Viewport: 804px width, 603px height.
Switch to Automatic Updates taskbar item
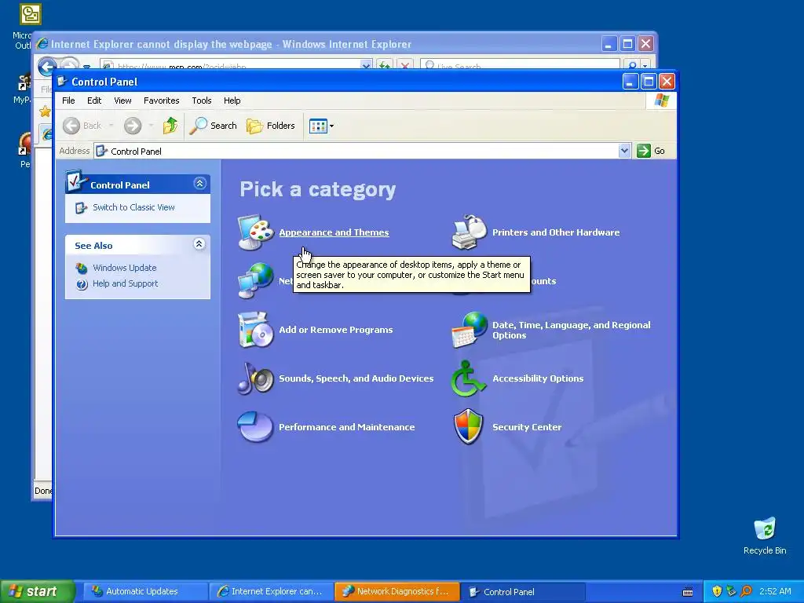coord(146,591)
